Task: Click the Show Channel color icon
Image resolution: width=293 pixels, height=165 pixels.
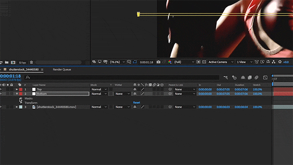Action: (170, 62)
